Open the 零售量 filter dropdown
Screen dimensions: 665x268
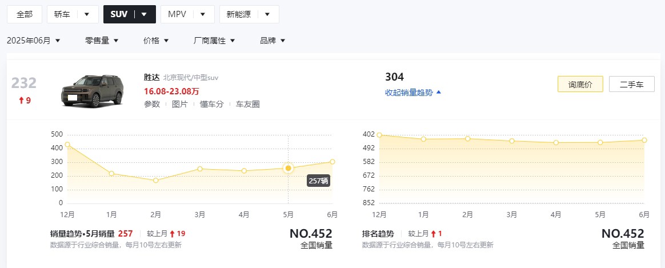[x=102, y=41]
